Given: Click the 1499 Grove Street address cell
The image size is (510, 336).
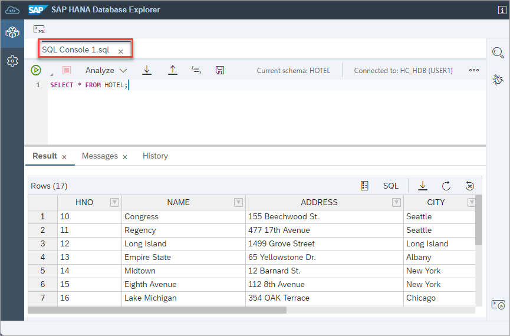Looking at the screenshot, I should tap(324, 243).
